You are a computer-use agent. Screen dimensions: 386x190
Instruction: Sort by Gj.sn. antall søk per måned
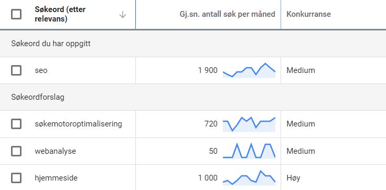[227, 14]
